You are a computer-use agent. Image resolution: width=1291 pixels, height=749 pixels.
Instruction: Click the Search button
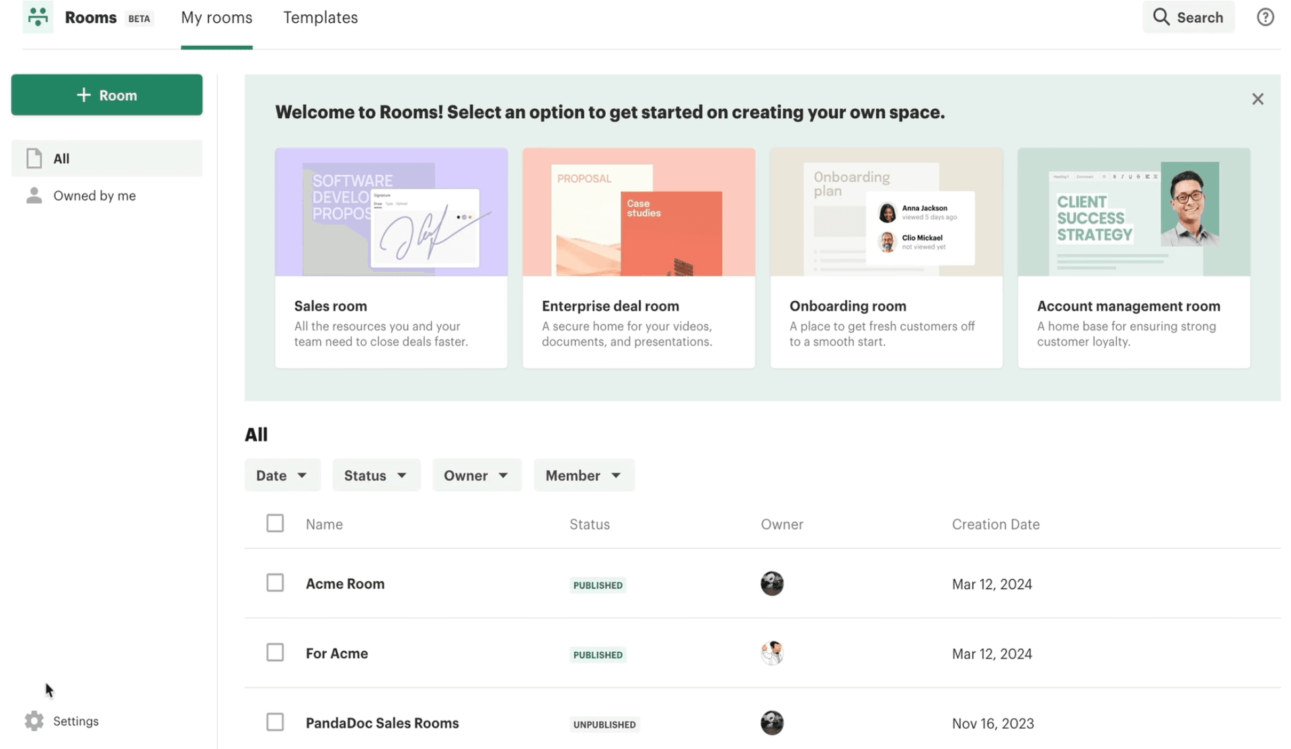pyautogui.click(x=1188, y=17)
